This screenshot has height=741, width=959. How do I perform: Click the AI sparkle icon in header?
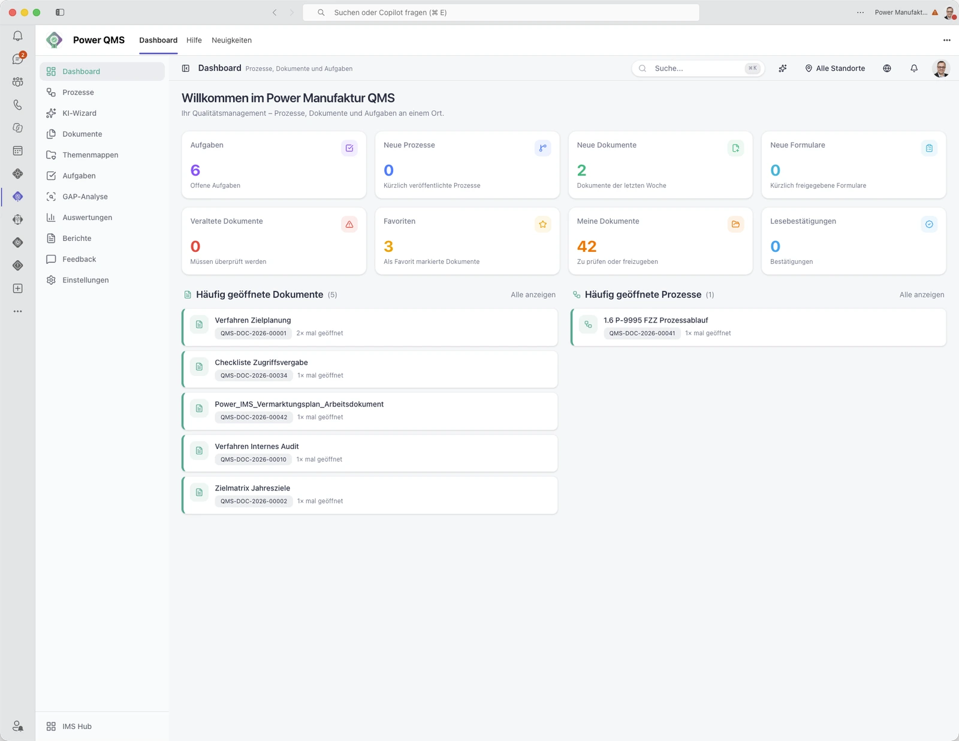pos(783,68)
